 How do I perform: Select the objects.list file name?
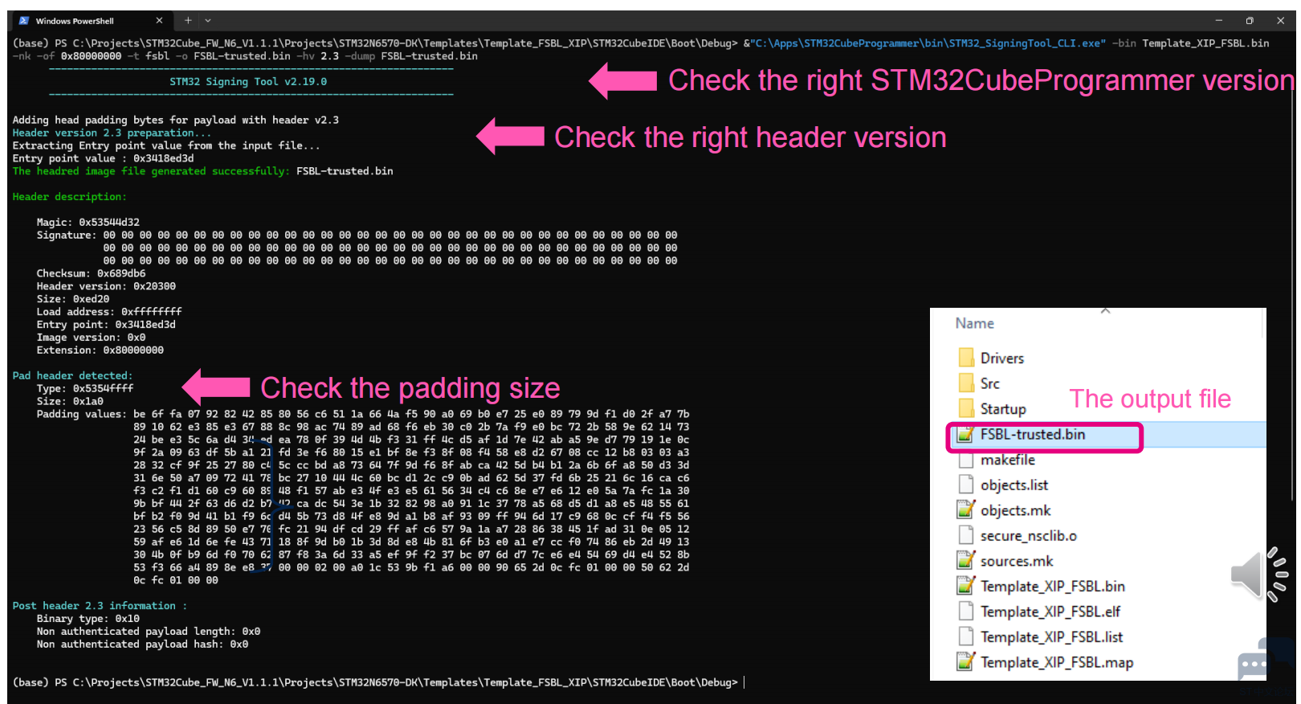(1014, 485)
